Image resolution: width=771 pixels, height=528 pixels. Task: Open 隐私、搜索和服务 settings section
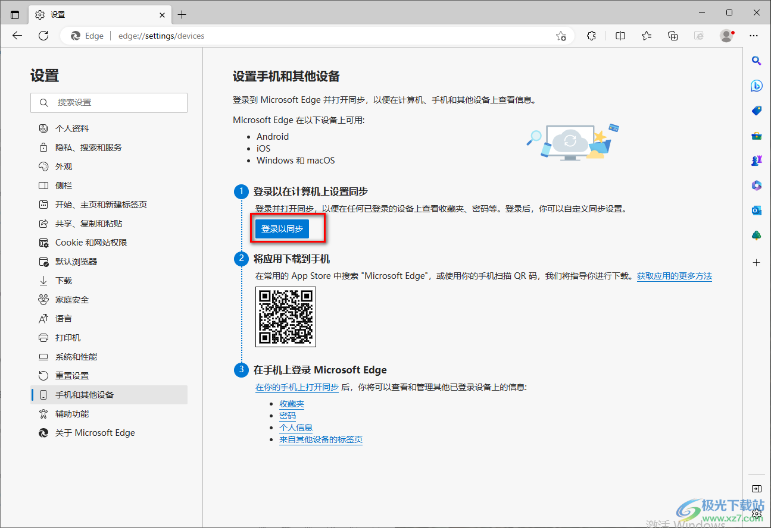pos(109,147)
